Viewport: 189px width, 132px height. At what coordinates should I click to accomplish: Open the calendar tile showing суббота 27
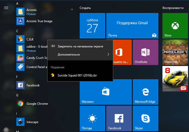[92, 26]
